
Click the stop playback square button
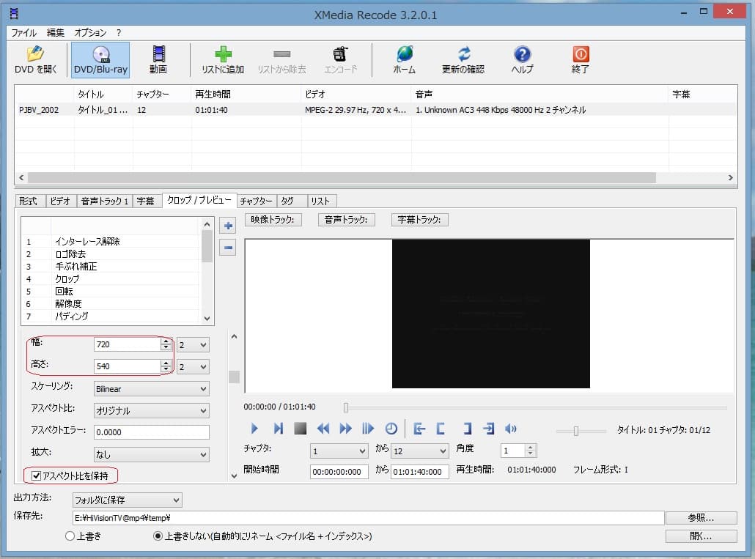[x=300, y=429]
